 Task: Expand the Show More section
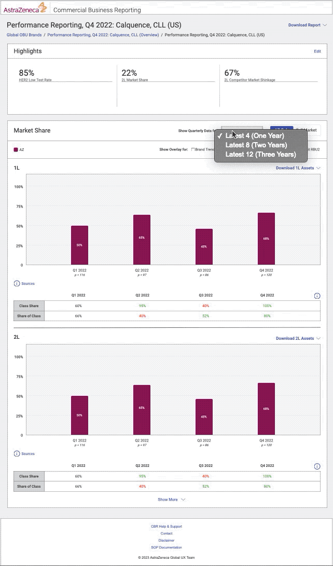[171, 500]
